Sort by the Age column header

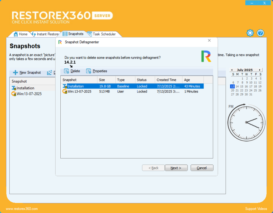(193, 80)
